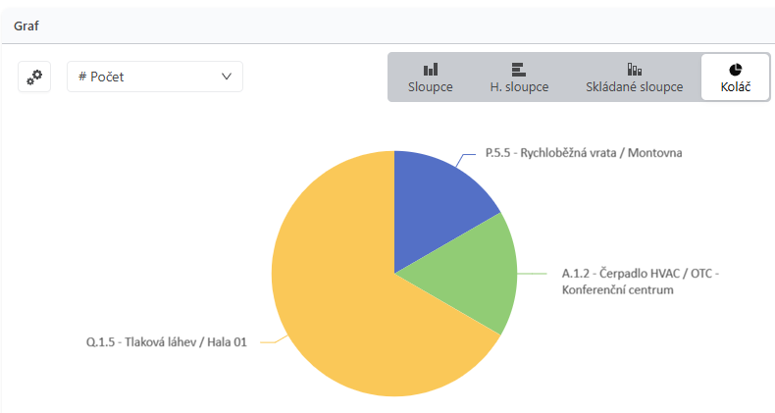
Task: Switch chart type to H. sloupce
Action: click(519, 77)
